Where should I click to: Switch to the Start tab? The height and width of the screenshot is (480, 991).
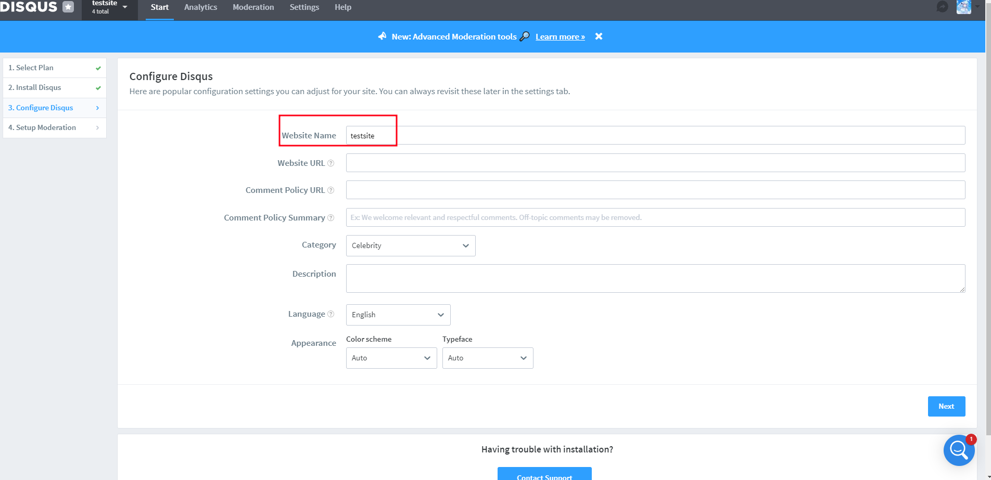160,7
